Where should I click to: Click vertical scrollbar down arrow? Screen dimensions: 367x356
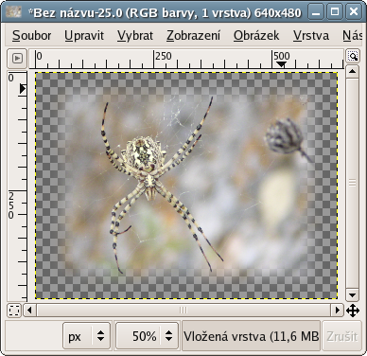pyautogui.click(x=352, y=295)
